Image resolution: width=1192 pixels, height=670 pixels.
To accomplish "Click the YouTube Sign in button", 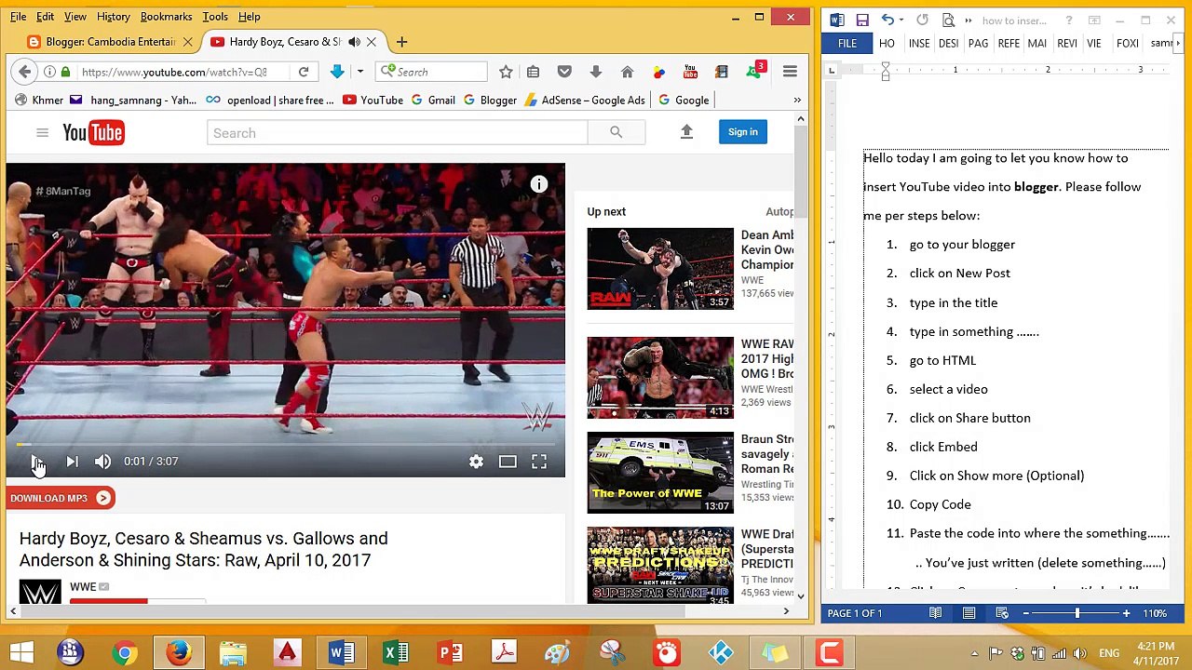I will [x=743, y=132].
